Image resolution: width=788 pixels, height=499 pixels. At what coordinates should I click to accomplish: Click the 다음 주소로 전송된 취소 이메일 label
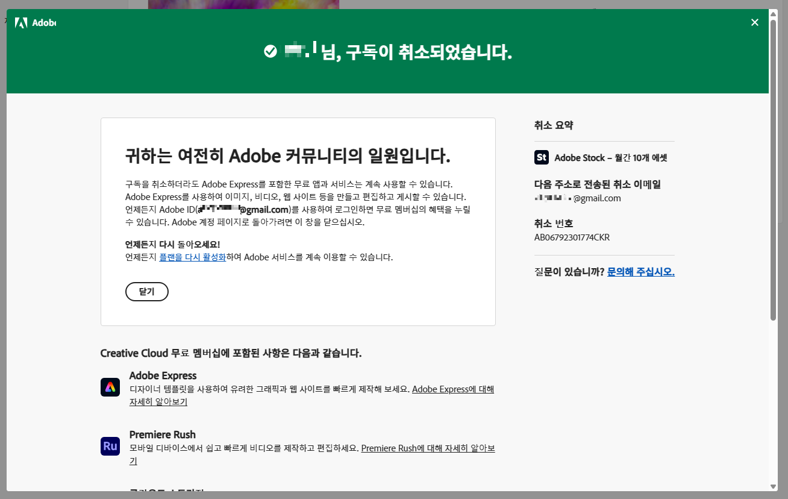598,184
